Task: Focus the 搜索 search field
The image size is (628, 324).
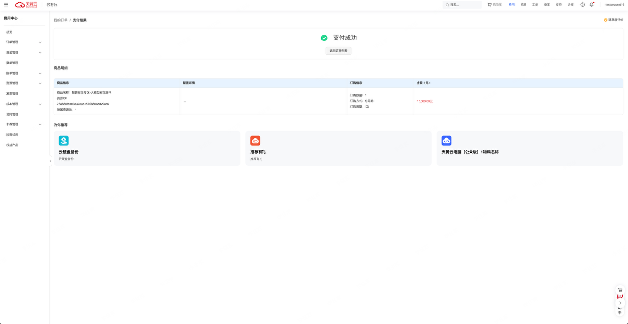Action: click(x=464, y=5)
